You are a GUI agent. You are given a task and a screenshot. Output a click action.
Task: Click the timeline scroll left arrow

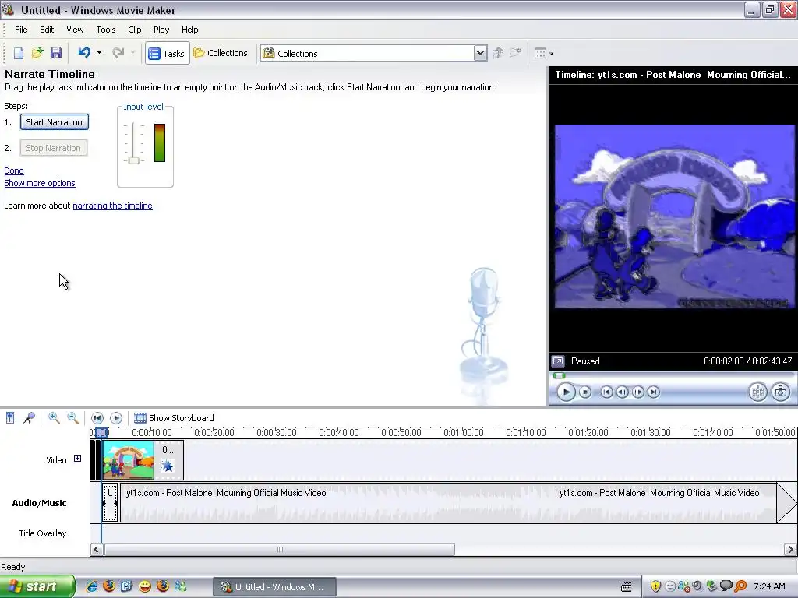(x=96, y=550)
